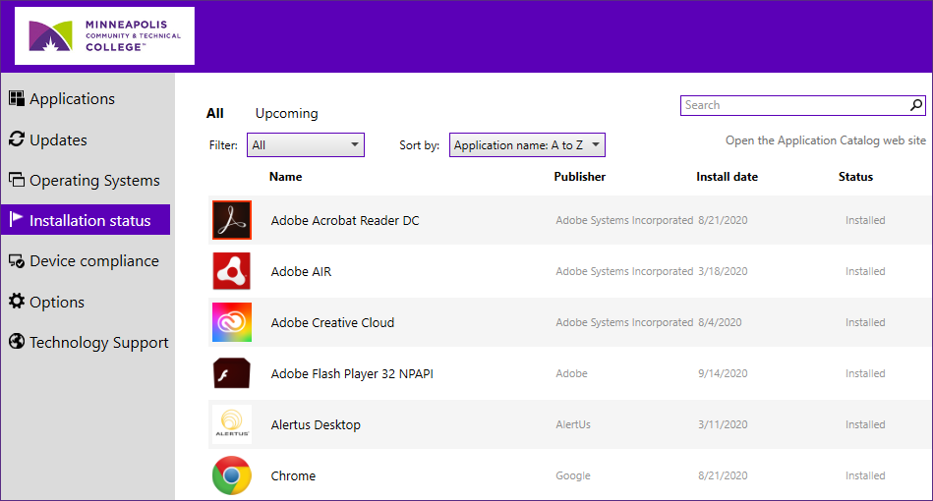Viewport: 933px width, 501px height.
Task: Click the Options gear icon
Action: pyautogui.click(x=17, y=301)
